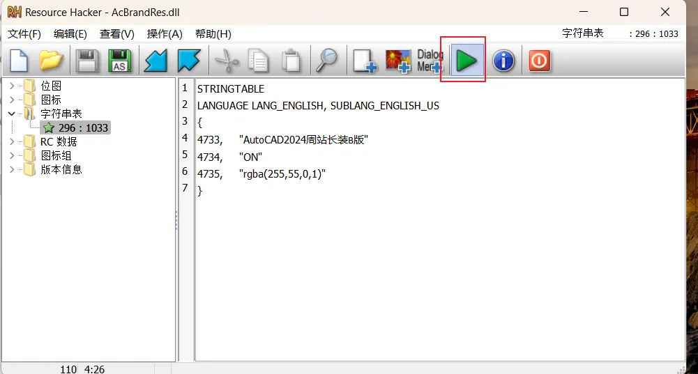Click the 4:26 cursor position in status bar
The image size is (698, 374).
click(x=94, y=370)
